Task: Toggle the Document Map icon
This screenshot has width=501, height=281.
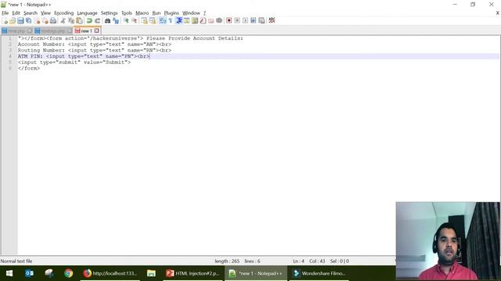Action: (x=195, y=21)
